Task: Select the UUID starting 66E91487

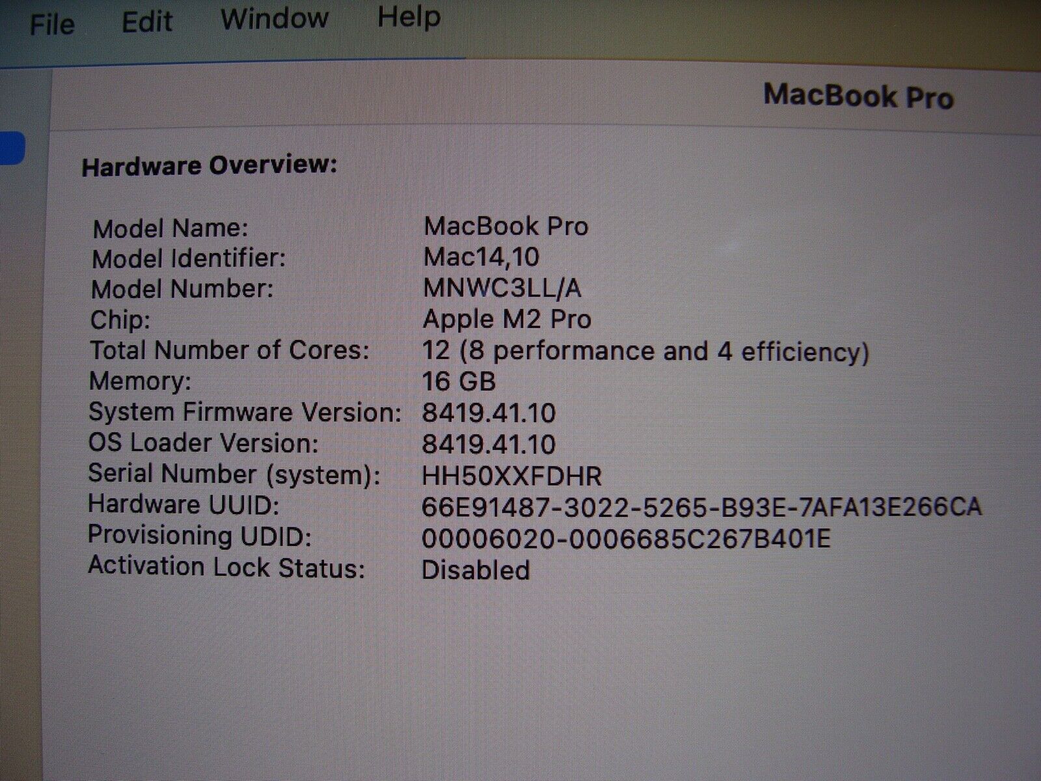Action: pyautogui.click(x=701, y=507)
